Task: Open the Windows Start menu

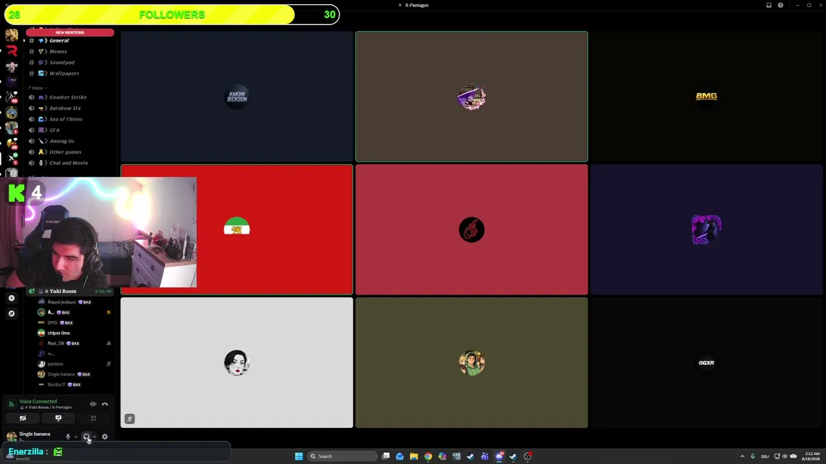Action: pyautogui.click(x=299, y=456)
